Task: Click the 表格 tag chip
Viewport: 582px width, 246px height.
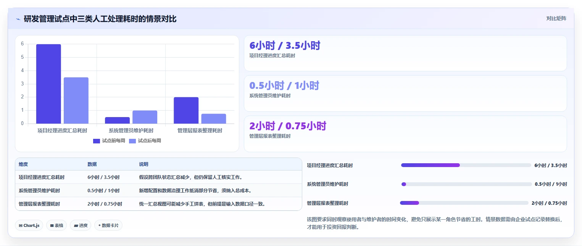Action: (x=56, y=225)
